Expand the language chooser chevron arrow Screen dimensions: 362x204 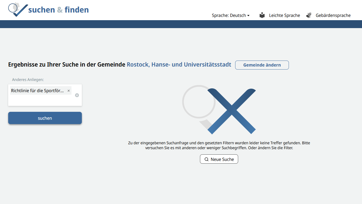(249, 16)
